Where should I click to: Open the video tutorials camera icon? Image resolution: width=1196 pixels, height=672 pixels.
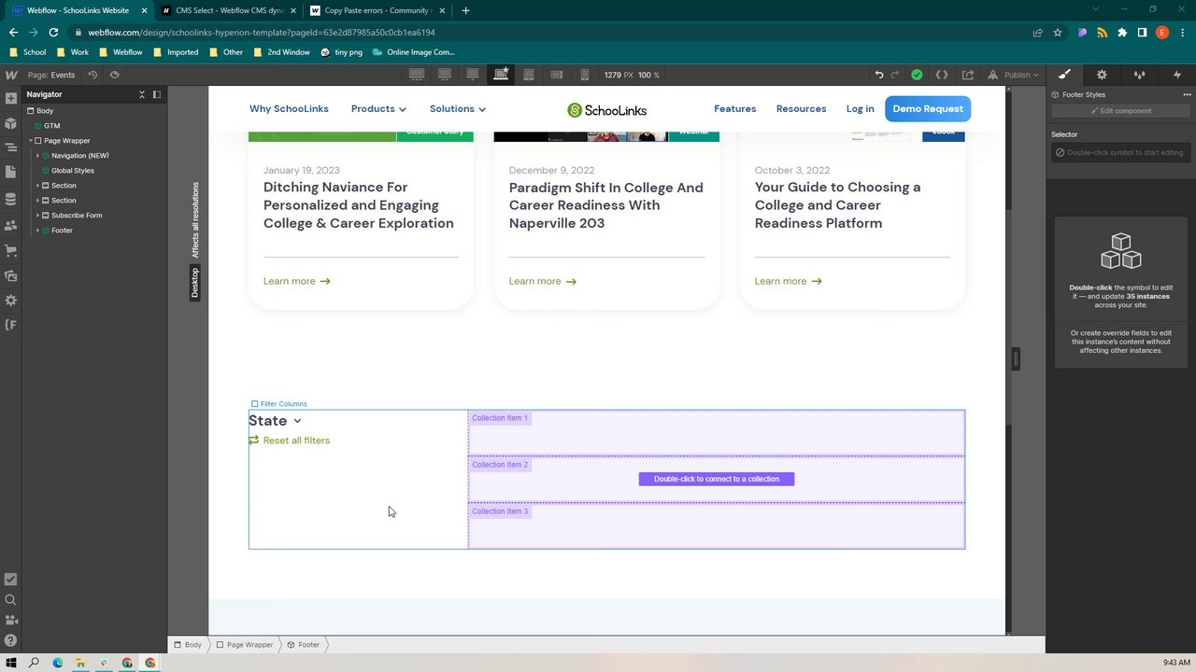(11, 621)
